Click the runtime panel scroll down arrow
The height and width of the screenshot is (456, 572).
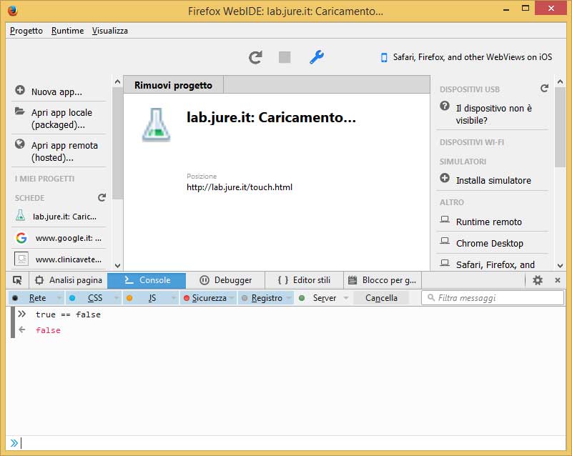click(561, 266)
